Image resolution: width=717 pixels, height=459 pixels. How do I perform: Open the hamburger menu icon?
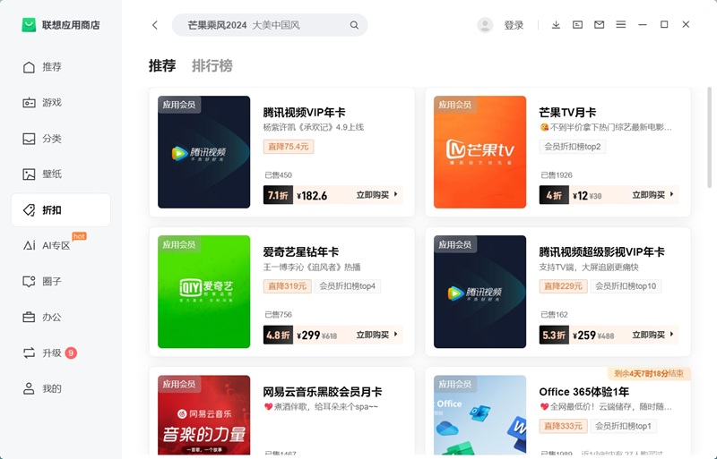(620, 25)
